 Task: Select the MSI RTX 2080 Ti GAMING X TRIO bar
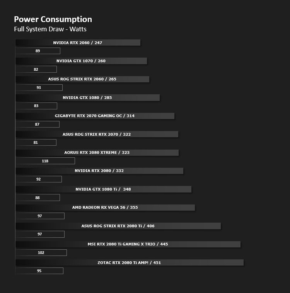128,244
